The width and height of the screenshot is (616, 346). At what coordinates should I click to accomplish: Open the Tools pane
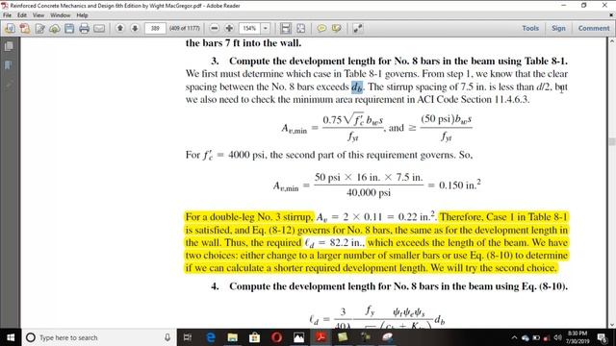(530, 28)
